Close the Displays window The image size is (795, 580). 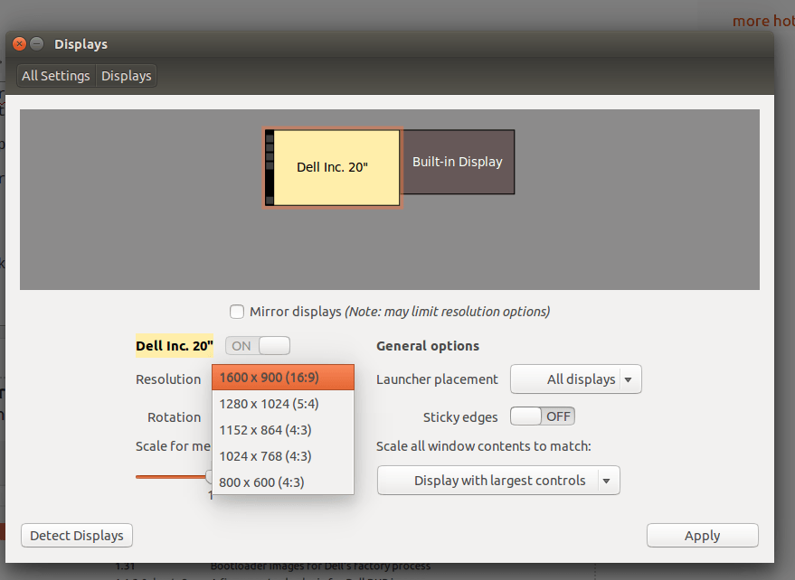[19, 43]
